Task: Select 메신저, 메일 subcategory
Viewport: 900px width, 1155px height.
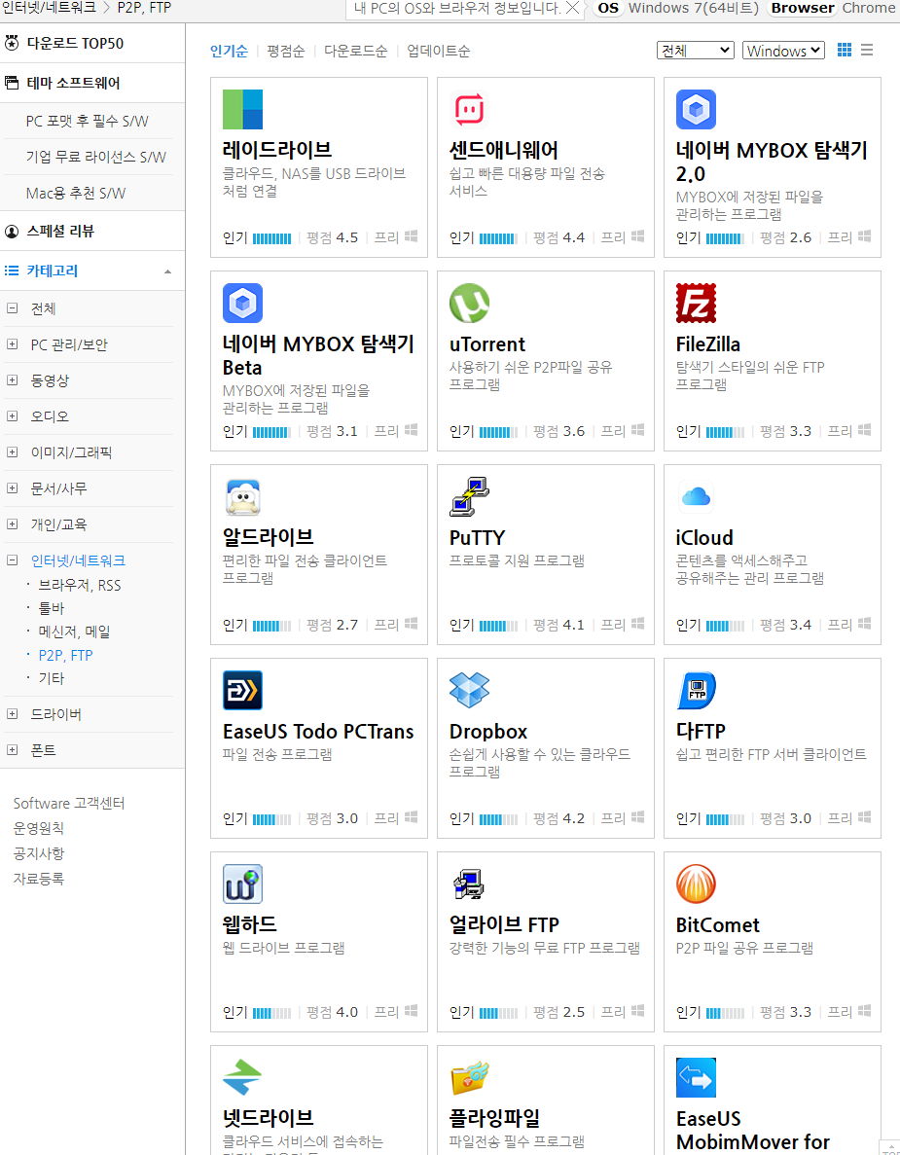Action: click(x=74, y=632)
